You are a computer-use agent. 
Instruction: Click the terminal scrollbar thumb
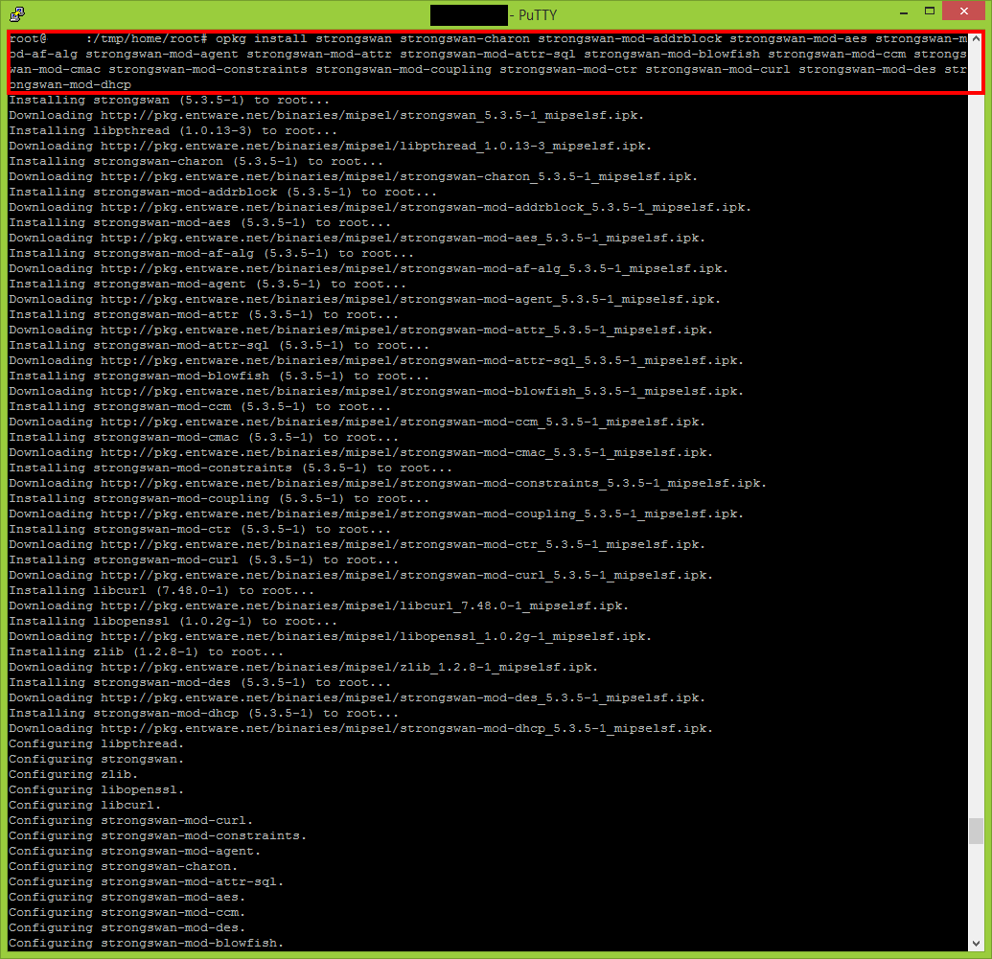tap(976, 831)
